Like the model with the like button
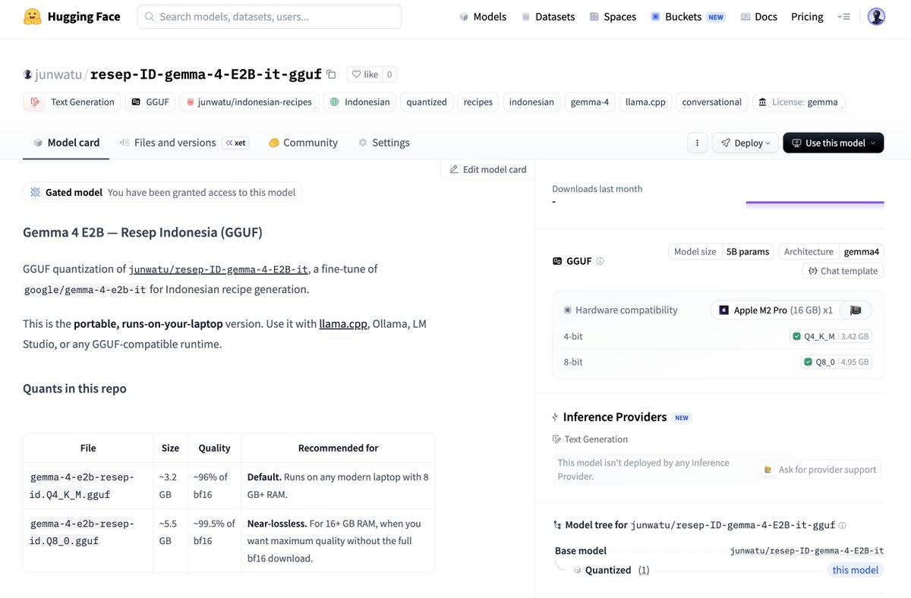This screenshot has width=911, height=598. click(x=364, y=74)
